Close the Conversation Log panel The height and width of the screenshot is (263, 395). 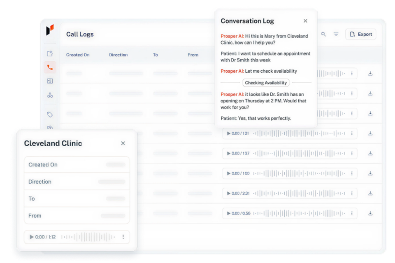pos(305,21)
